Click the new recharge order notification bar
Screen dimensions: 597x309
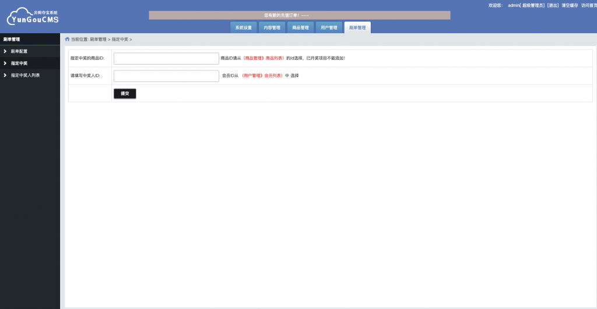300,15
